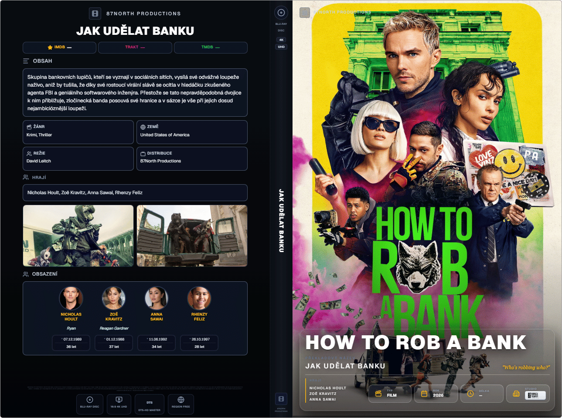562x418 pixels.
Task: Click Zoë Kravitz's cast portrait
Action: pyautogui.click(x=114, y=298)
